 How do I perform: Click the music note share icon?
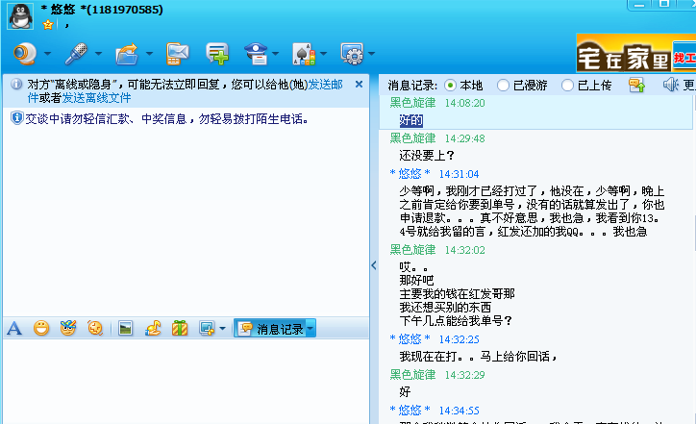pos(153,329)
